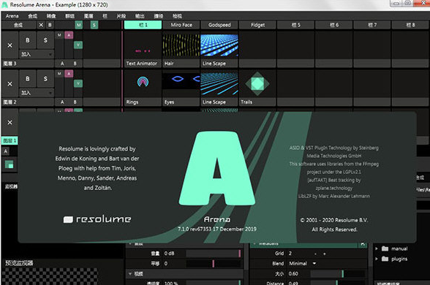Image resolution: width=430 pixels, height=285 pixels.
Task: Open the 输出 menu
Action: click(x=140, y=16)
